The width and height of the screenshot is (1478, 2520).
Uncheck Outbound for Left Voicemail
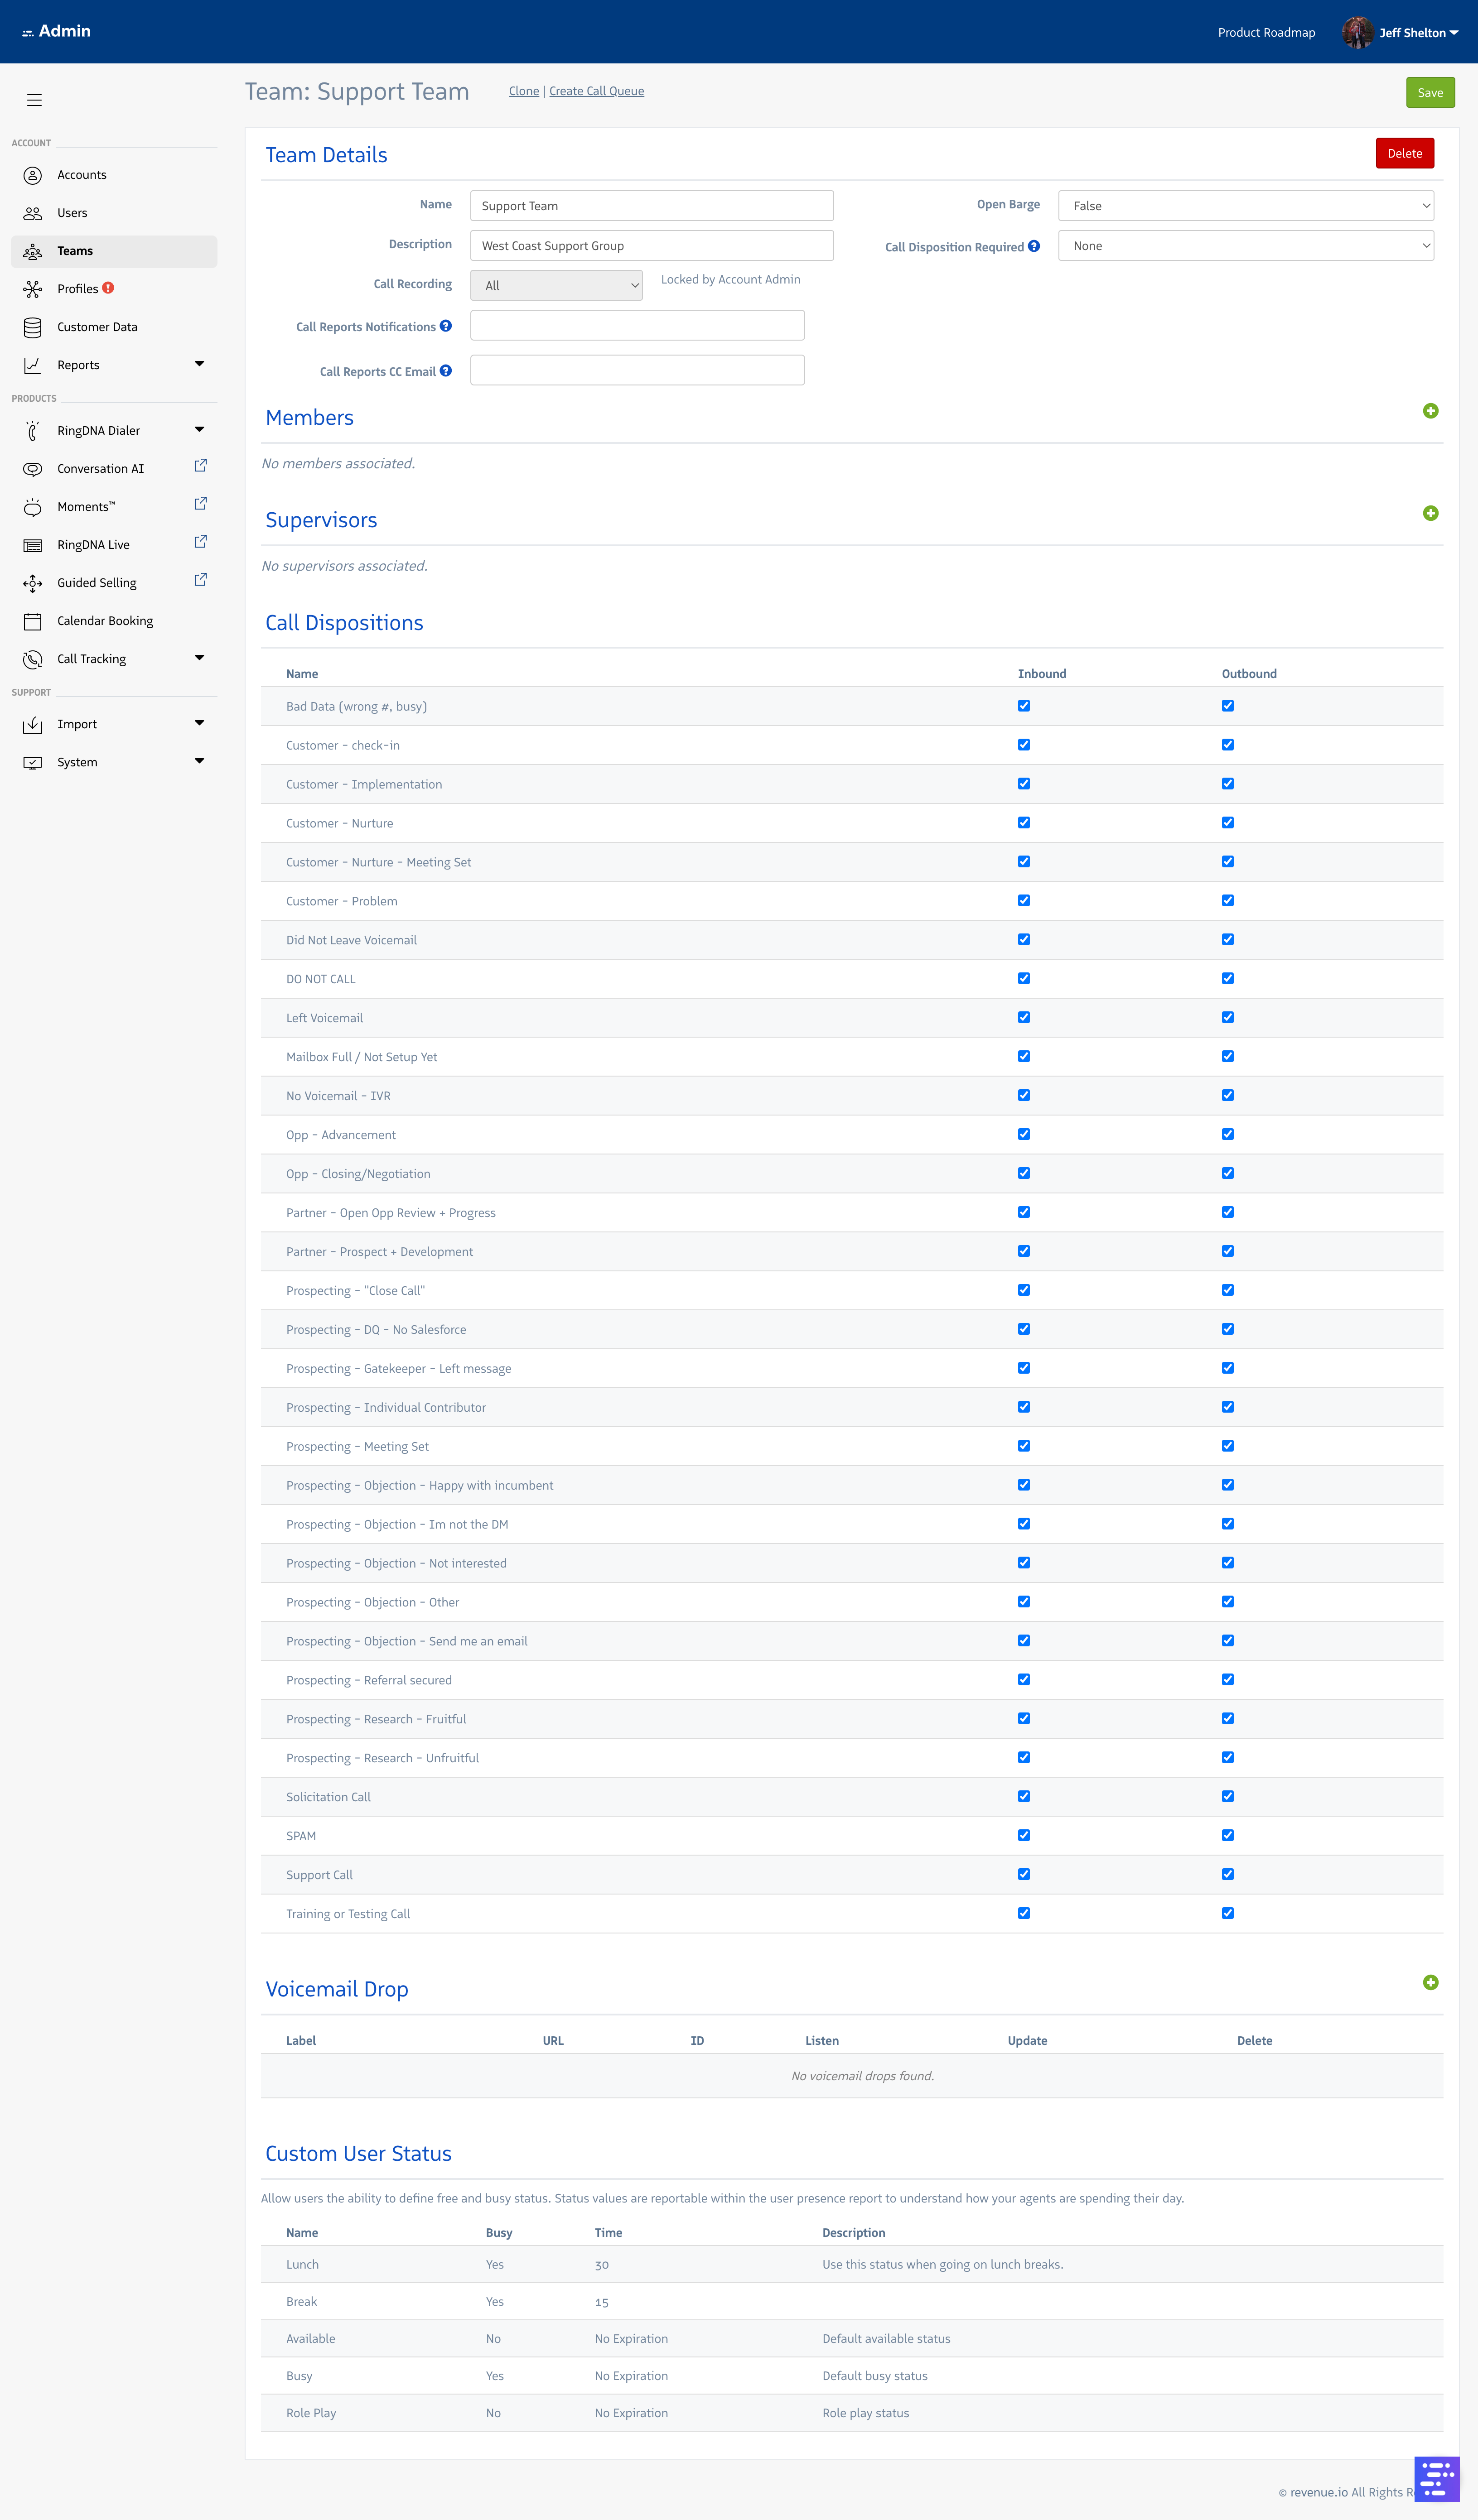1228,1017
